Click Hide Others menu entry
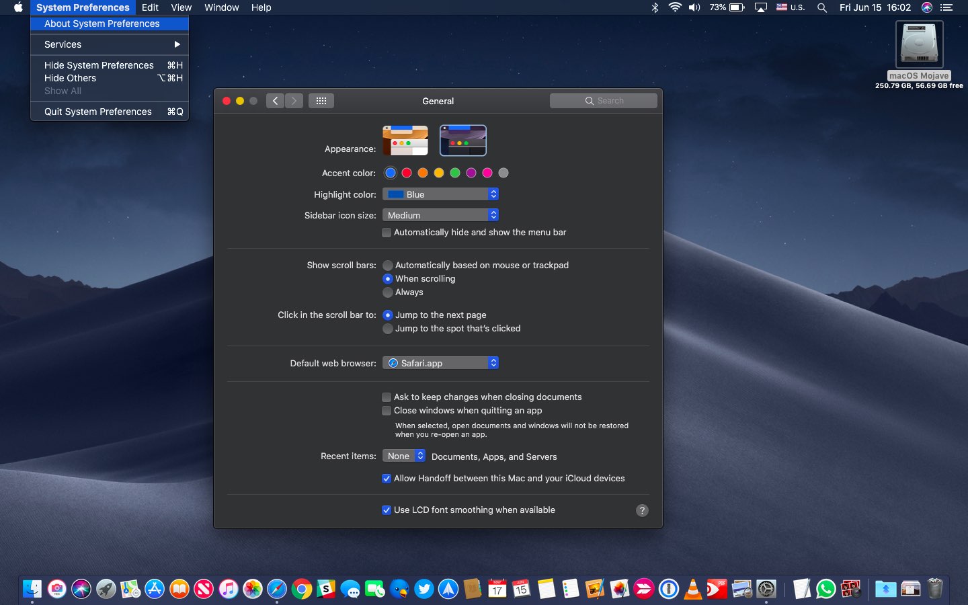968x605 pixels. (x=71, y=78)
